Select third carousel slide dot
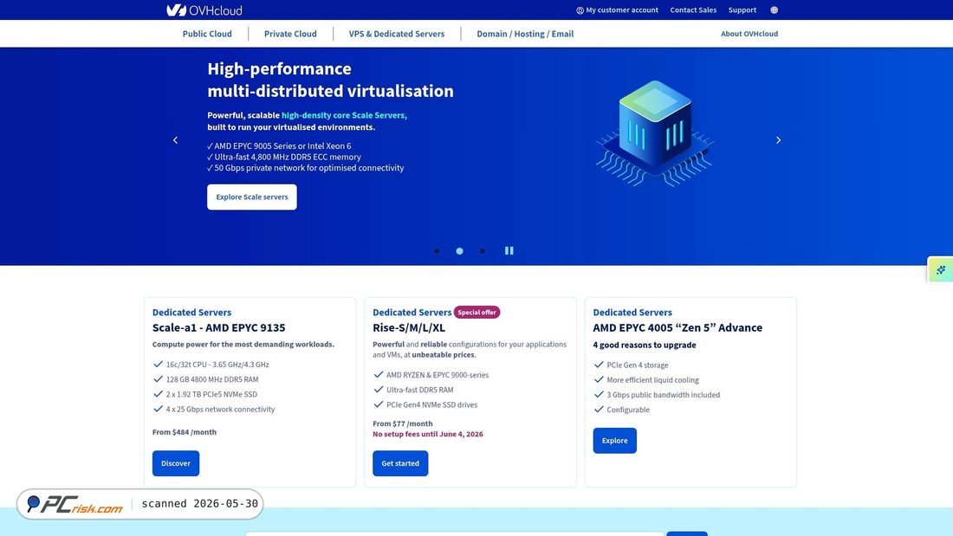The image size is (953, 536). (x=482, y=251)
